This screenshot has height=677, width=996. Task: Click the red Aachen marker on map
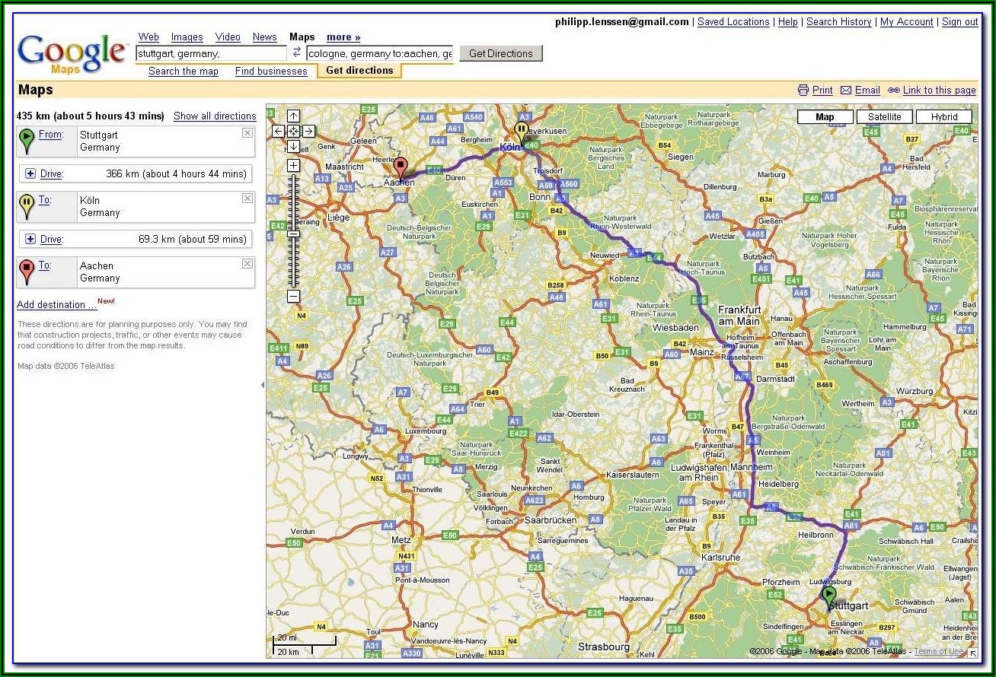coord(401,167)
